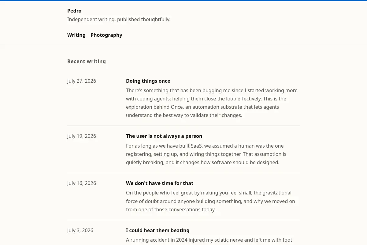Click the excerpt about SaaS human assumption
Image resolution: width=367 pixels, height=245 pixels.
[206, 154]
